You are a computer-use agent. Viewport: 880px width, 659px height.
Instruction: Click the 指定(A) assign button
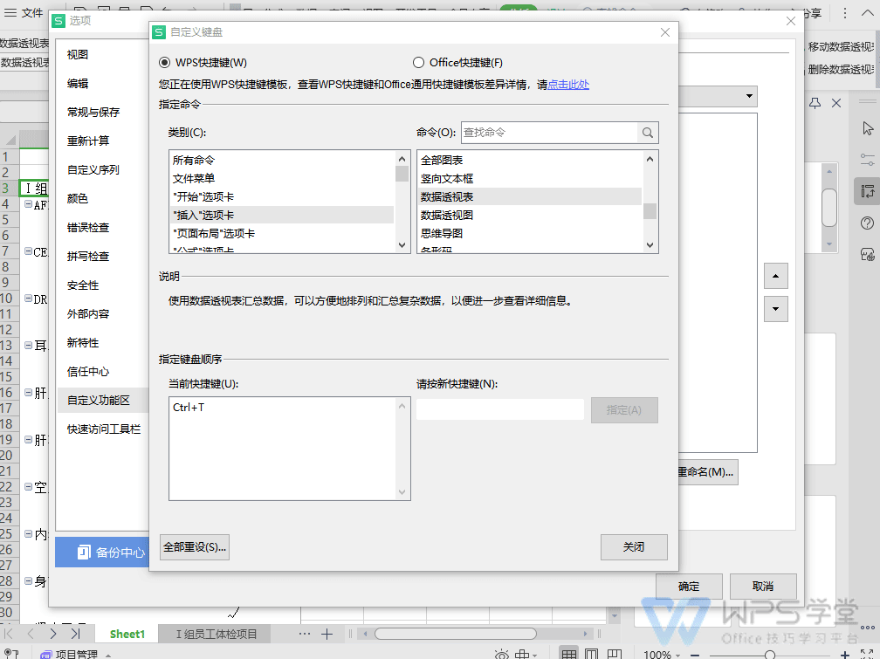pyautogui.click(x=624, y=410)
